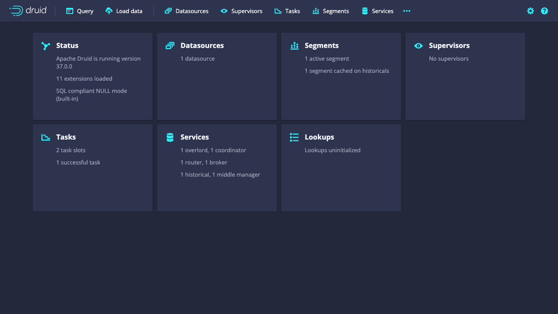Open the Status card heading
This screenshot has width=558, height=314.
coord(67,45)
